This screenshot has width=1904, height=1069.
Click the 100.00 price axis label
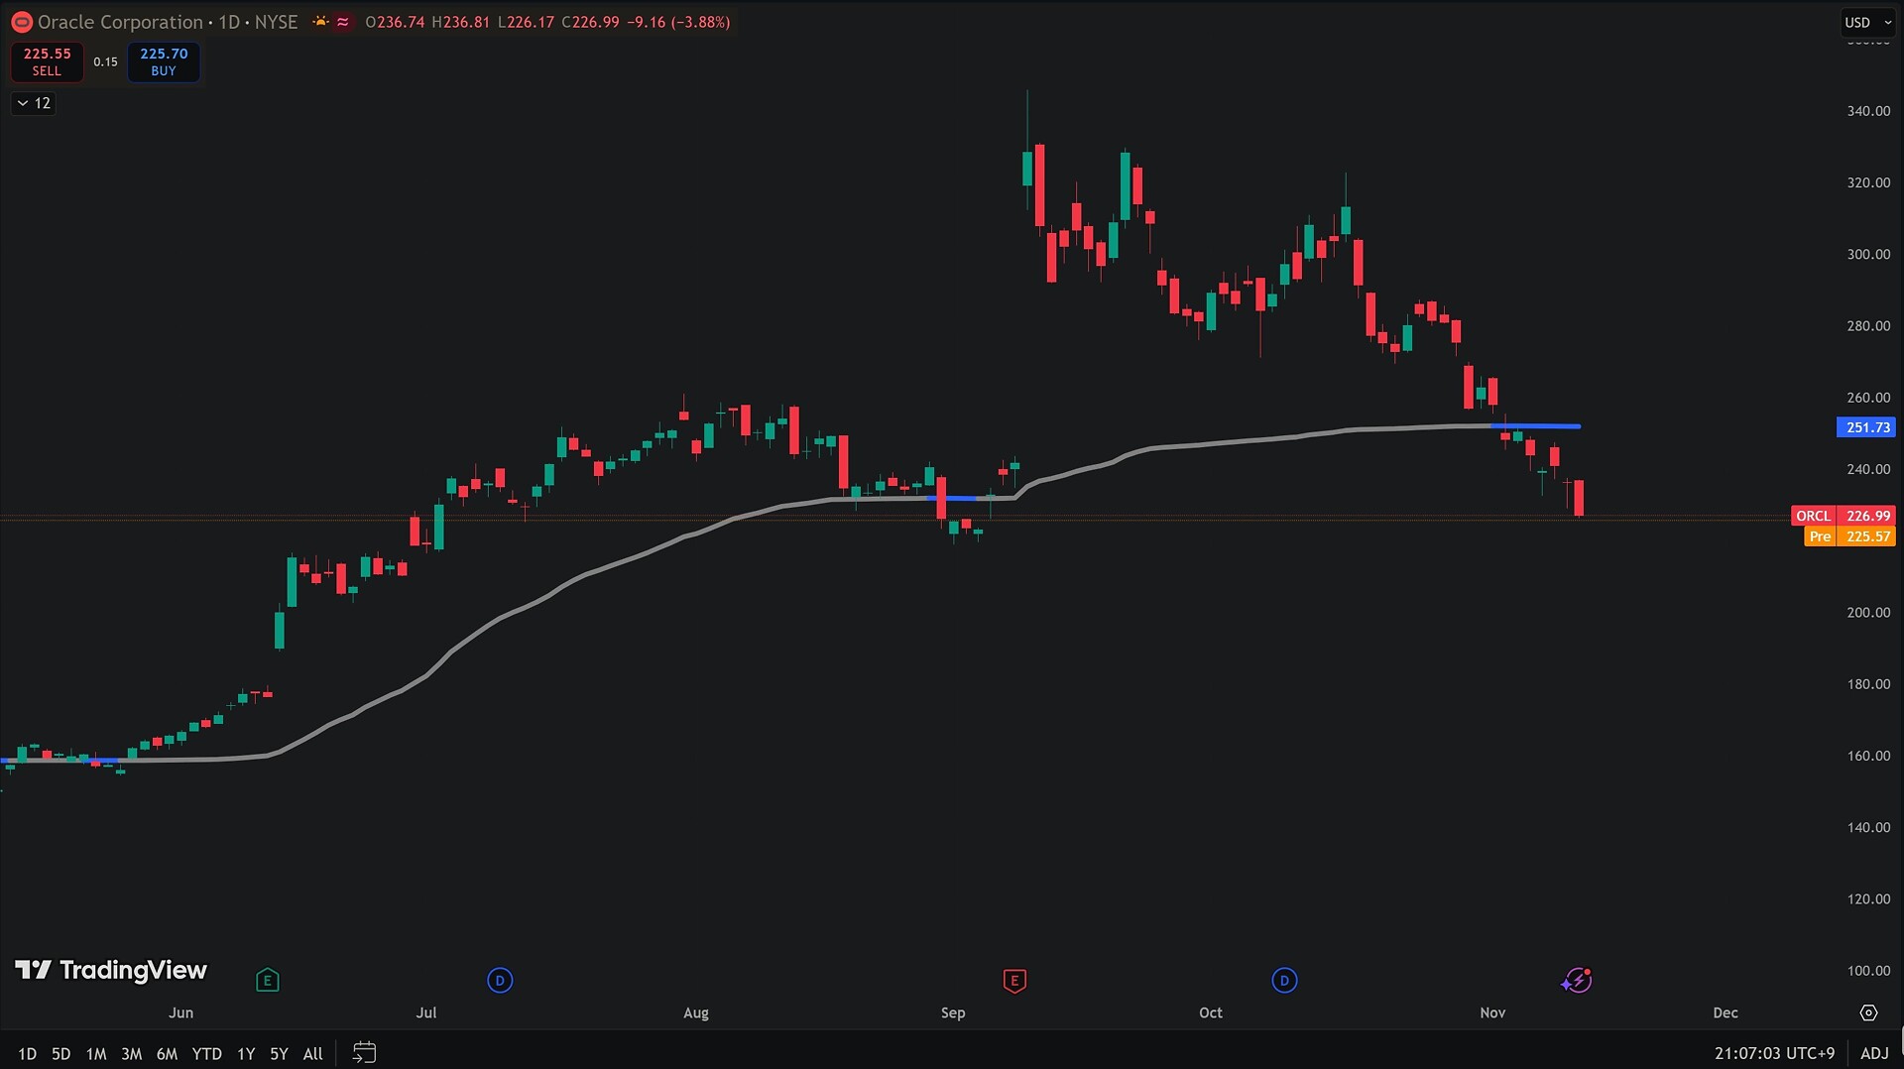tap(1868, 970)
